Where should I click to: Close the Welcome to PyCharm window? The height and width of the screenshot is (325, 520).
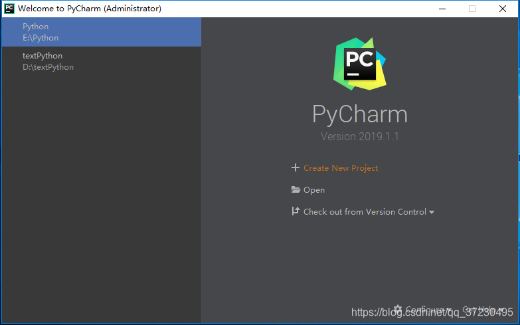tap(503, 9)
